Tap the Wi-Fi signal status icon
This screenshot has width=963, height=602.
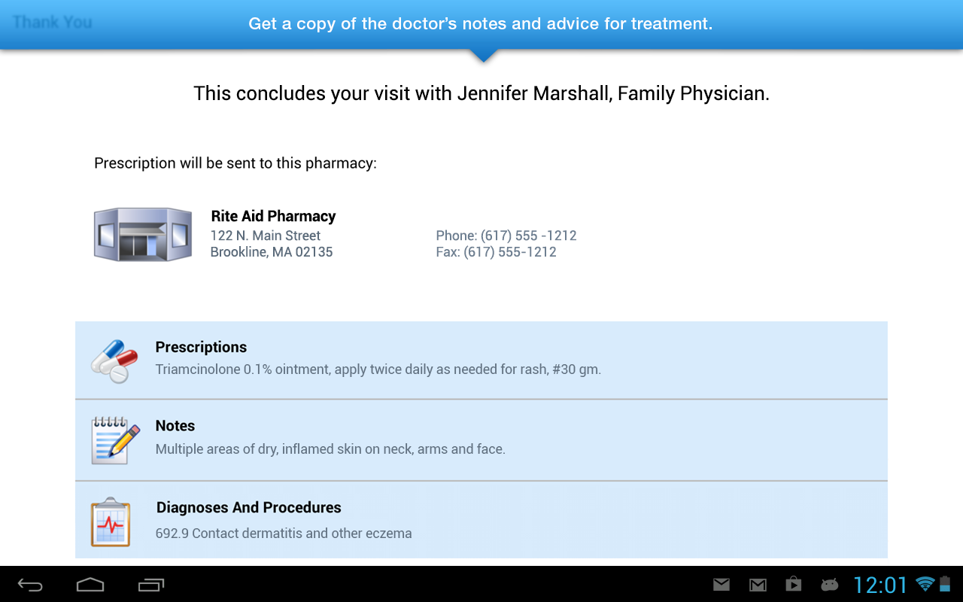pos(925,584)
